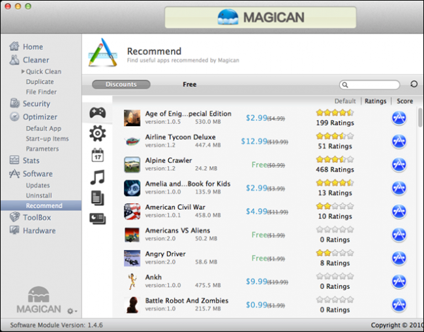Open App Store for Amelia Book for Kids
Viewport: 424px width, 332px height.
click(x=399, y=188)
